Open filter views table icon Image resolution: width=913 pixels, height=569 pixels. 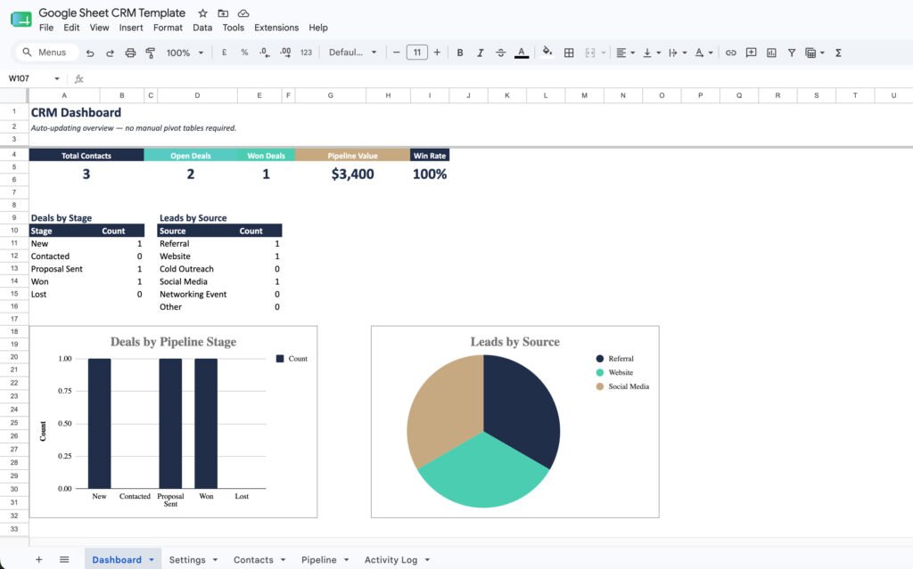tap(814, 53)
